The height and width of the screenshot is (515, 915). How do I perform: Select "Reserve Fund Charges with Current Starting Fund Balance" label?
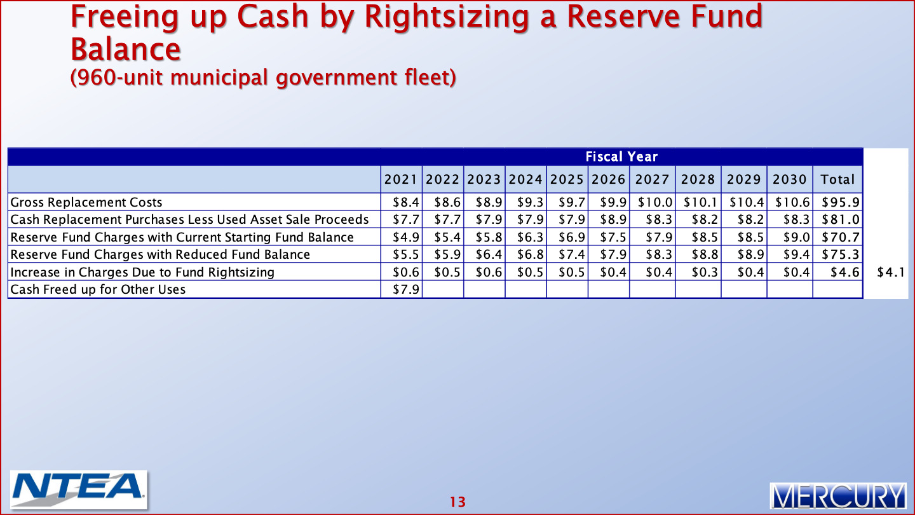[x=182, y=237]
